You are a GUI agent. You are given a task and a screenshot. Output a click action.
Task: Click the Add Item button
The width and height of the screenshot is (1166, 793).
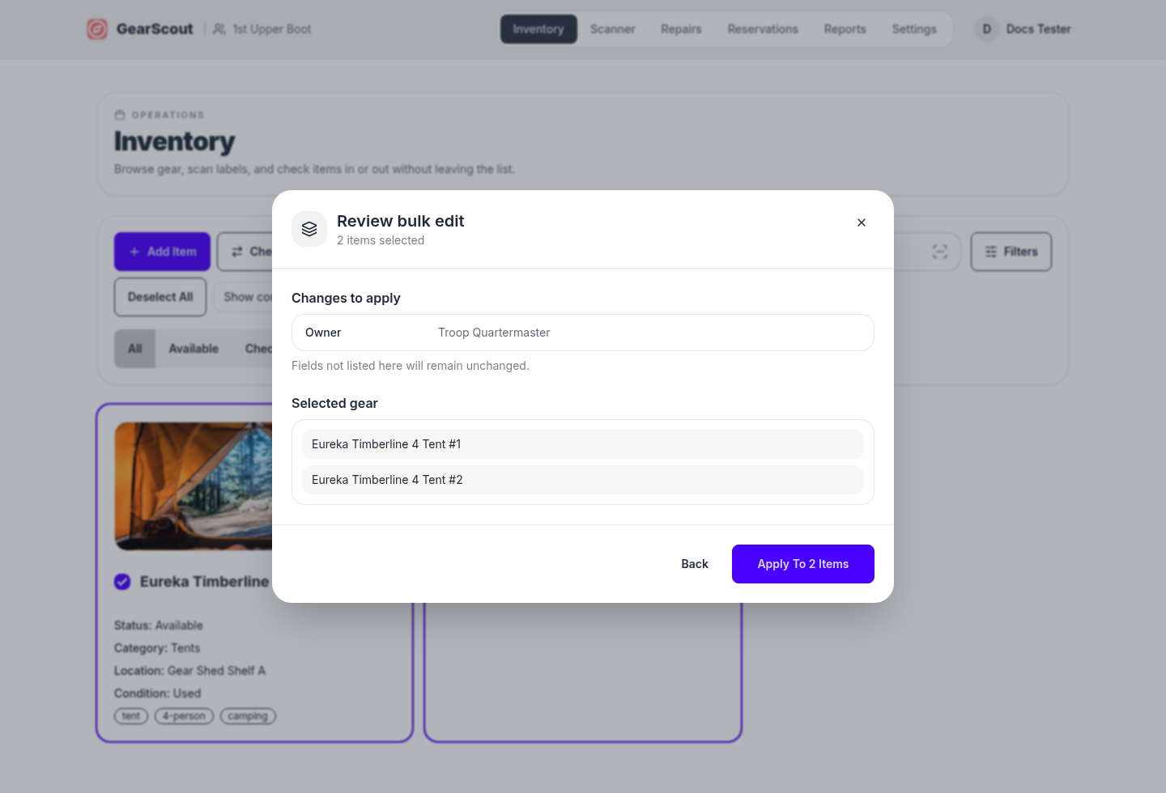(x=162, y=252)
